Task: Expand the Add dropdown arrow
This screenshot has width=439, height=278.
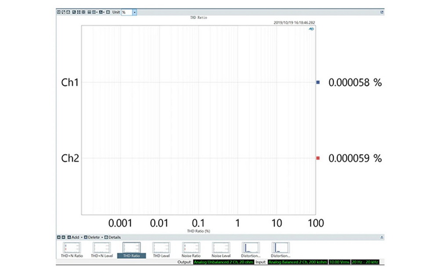Action: [x=81, y=237]
